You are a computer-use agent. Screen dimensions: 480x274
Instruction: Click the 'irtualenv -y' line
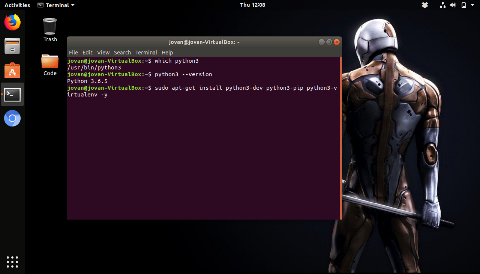[87, 95]
